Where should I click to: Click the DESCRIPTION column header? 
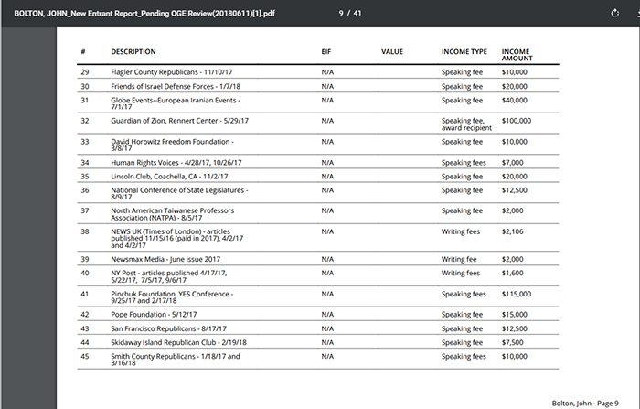click(x=133, y=51)
